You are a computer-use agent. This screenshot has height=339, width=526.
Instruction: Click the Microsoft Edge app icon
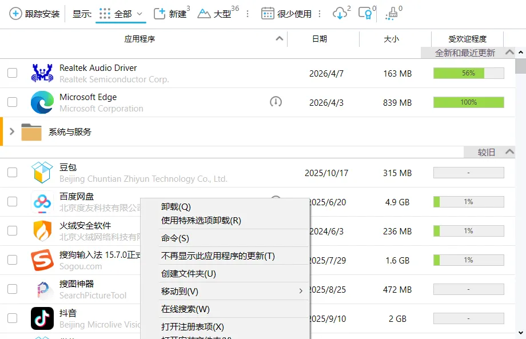(x=42, y=102)
